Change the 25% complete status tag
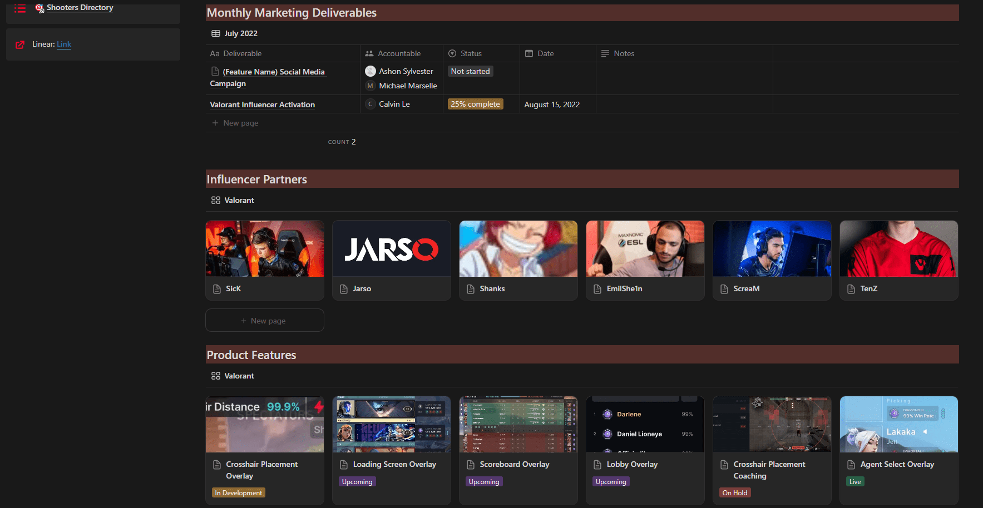983x508 pixels. [x=476, y=104]
